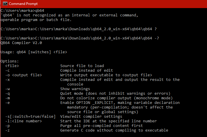Click the Command Prompt window title text
The image size is (207, 137).
click(x=23, y=4)
